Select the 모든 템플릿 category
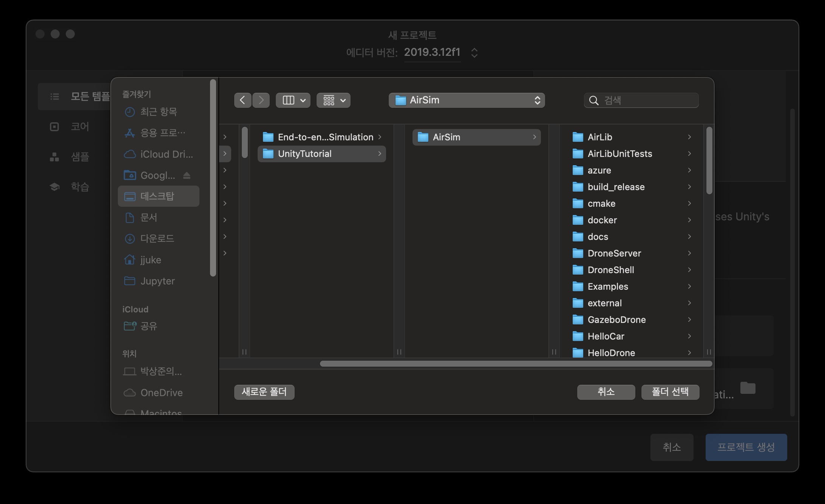The width and height of the screenshot is (825, 504). click(74, 97)
